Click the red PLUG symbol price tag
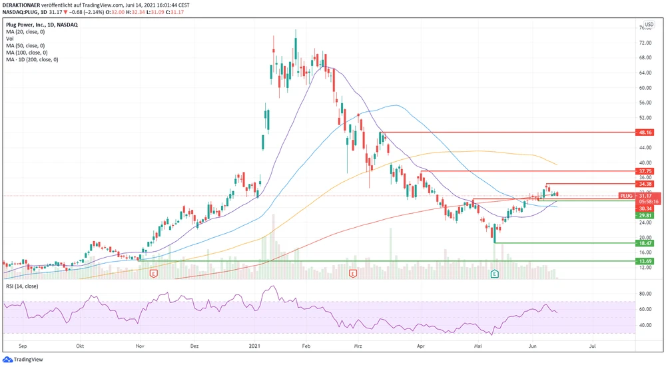666x367 pixels. click(625, 196)
